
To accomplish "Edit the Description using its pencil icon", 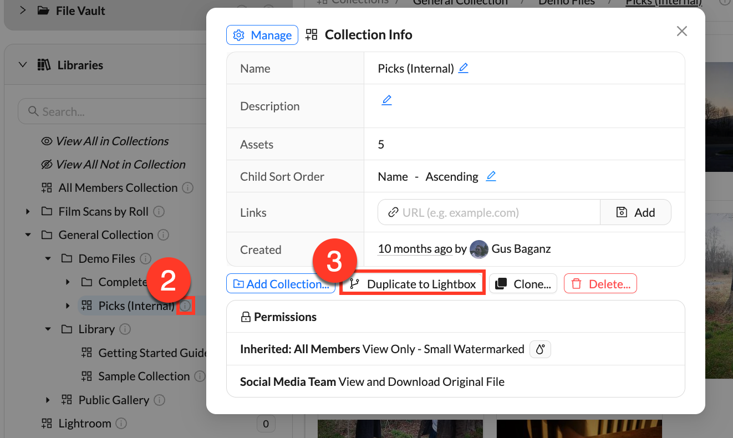I will tap(386, 100).
